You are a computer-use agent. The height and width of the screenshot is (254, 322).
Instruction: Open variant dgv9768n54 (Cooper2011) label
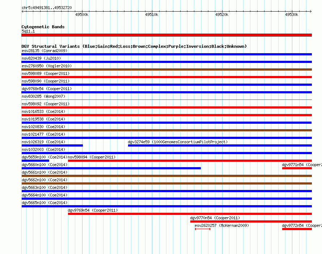click(x=47, y=89)
